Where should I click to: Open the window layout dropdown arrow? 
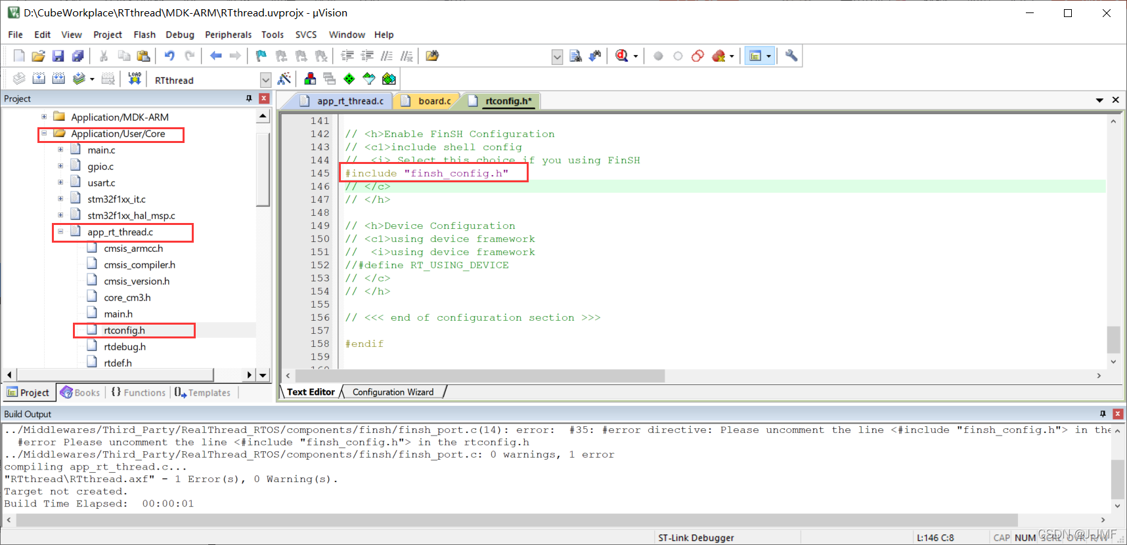[x=768, y=56]
